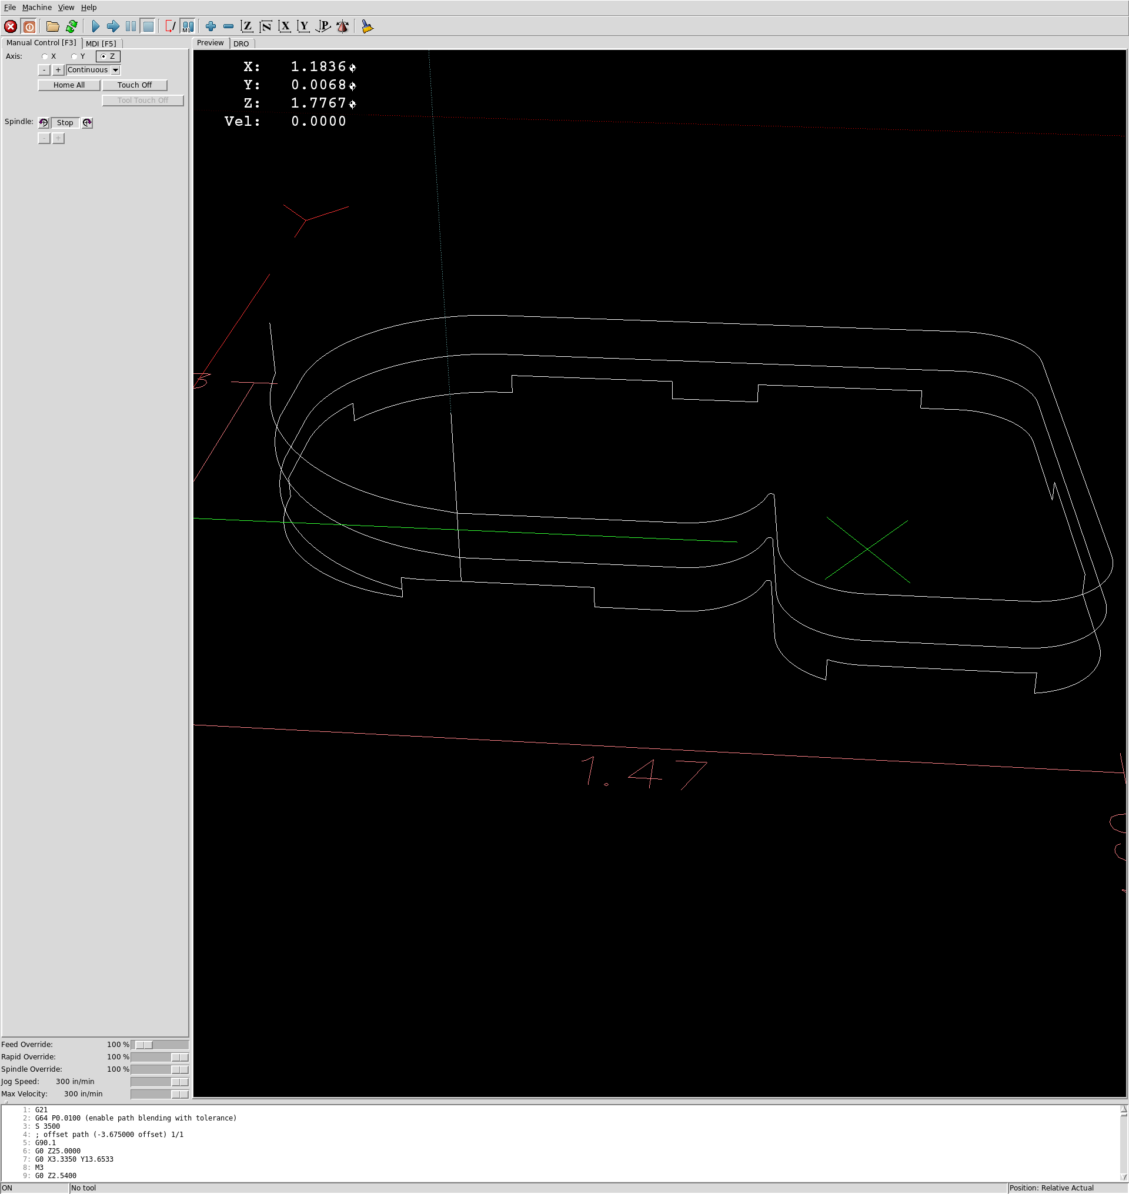Select the Y axis radio button
The width and height of the screenshot is (1129, 1194).
(71, 57)
